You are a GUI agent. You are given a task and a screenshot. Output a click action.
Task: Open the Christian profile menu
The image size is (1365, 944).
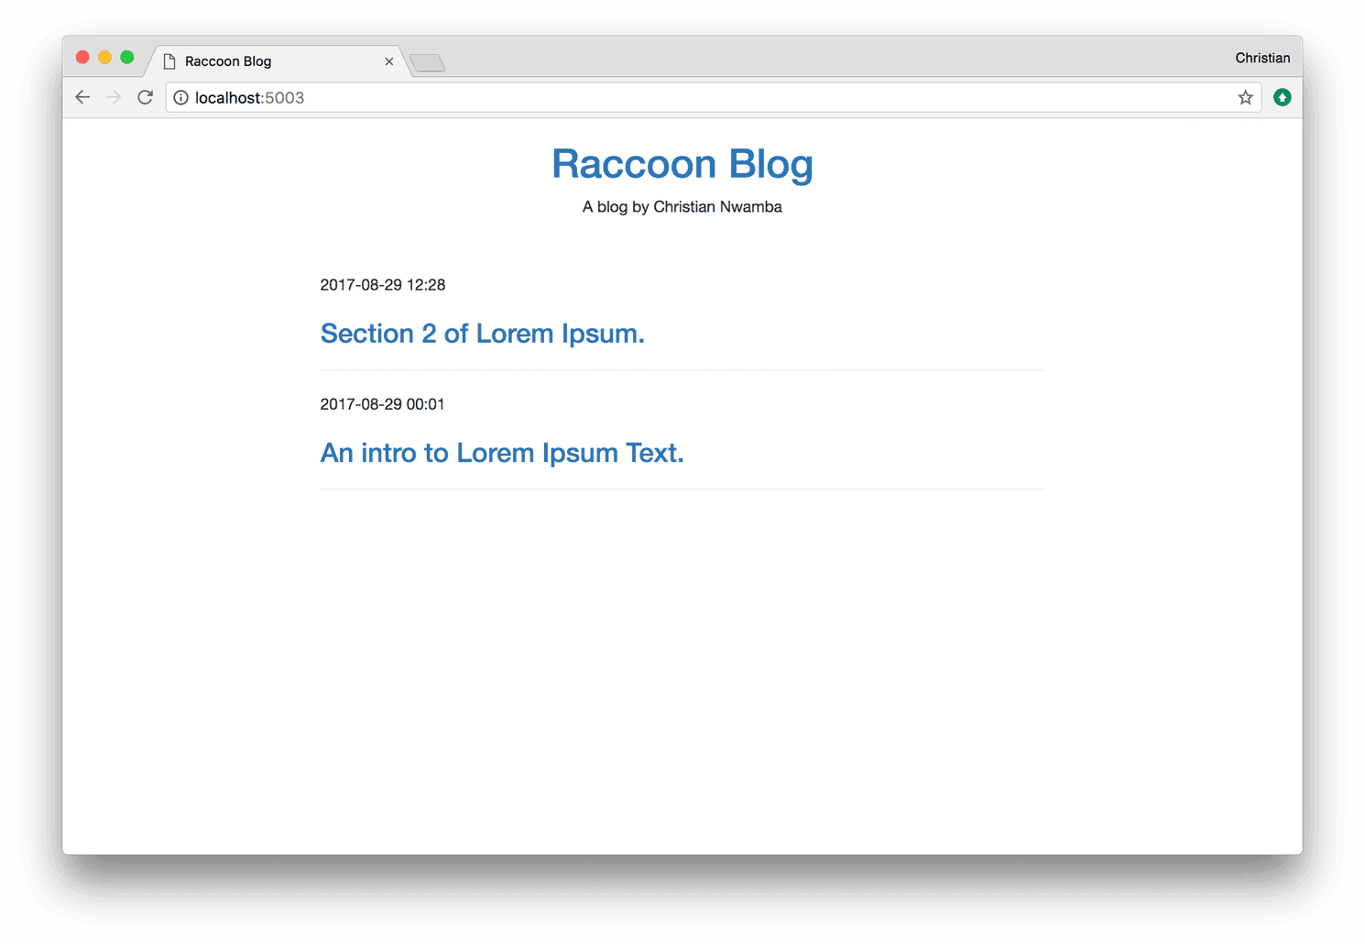[x=1261, y=57]
